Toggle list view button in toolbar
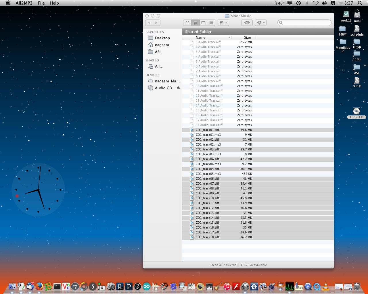368x294 pixels. tap(195, 23)
